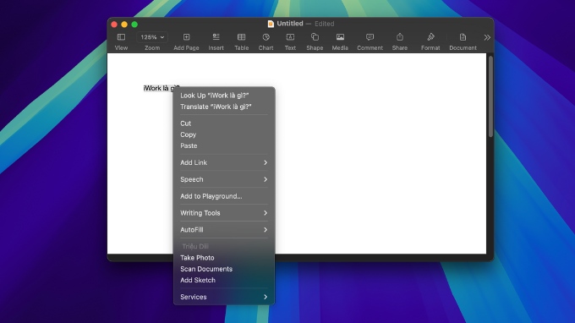Screen dimensions: 575x323
Task: Open the Insert toolbar menu icon
Action: 216,37
